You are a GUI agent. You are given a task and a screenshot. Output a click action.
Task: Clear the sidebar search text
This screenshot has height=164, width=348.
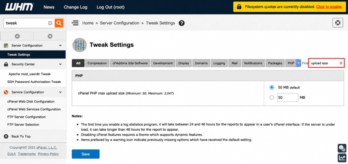(50, 23)
